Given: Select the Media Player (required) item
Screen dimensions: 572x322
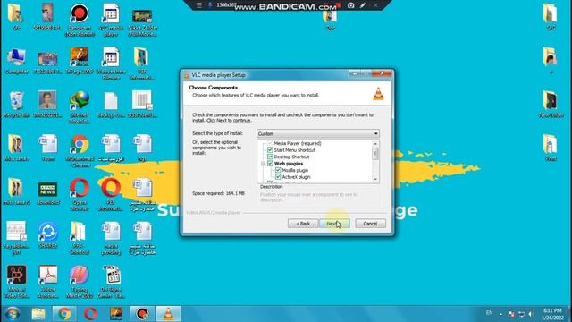Looking at the screenshot, I should [298, 143].
